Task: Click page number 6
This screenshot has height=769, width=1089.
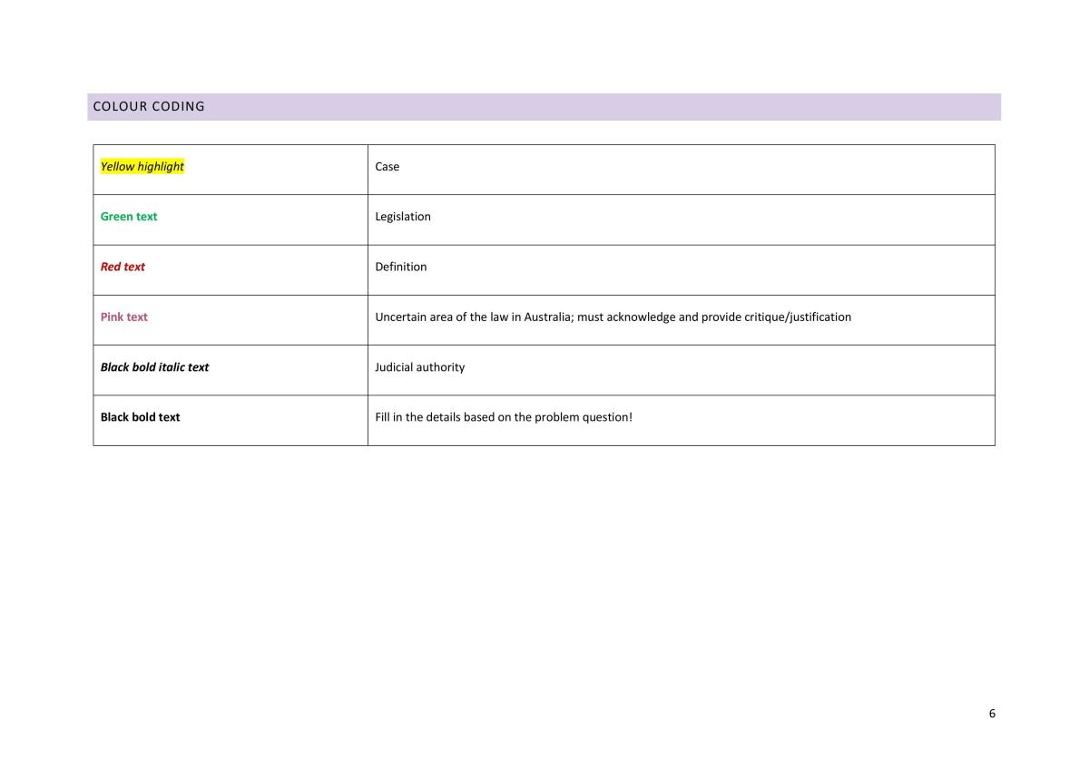Action: (x=992, y=713)
